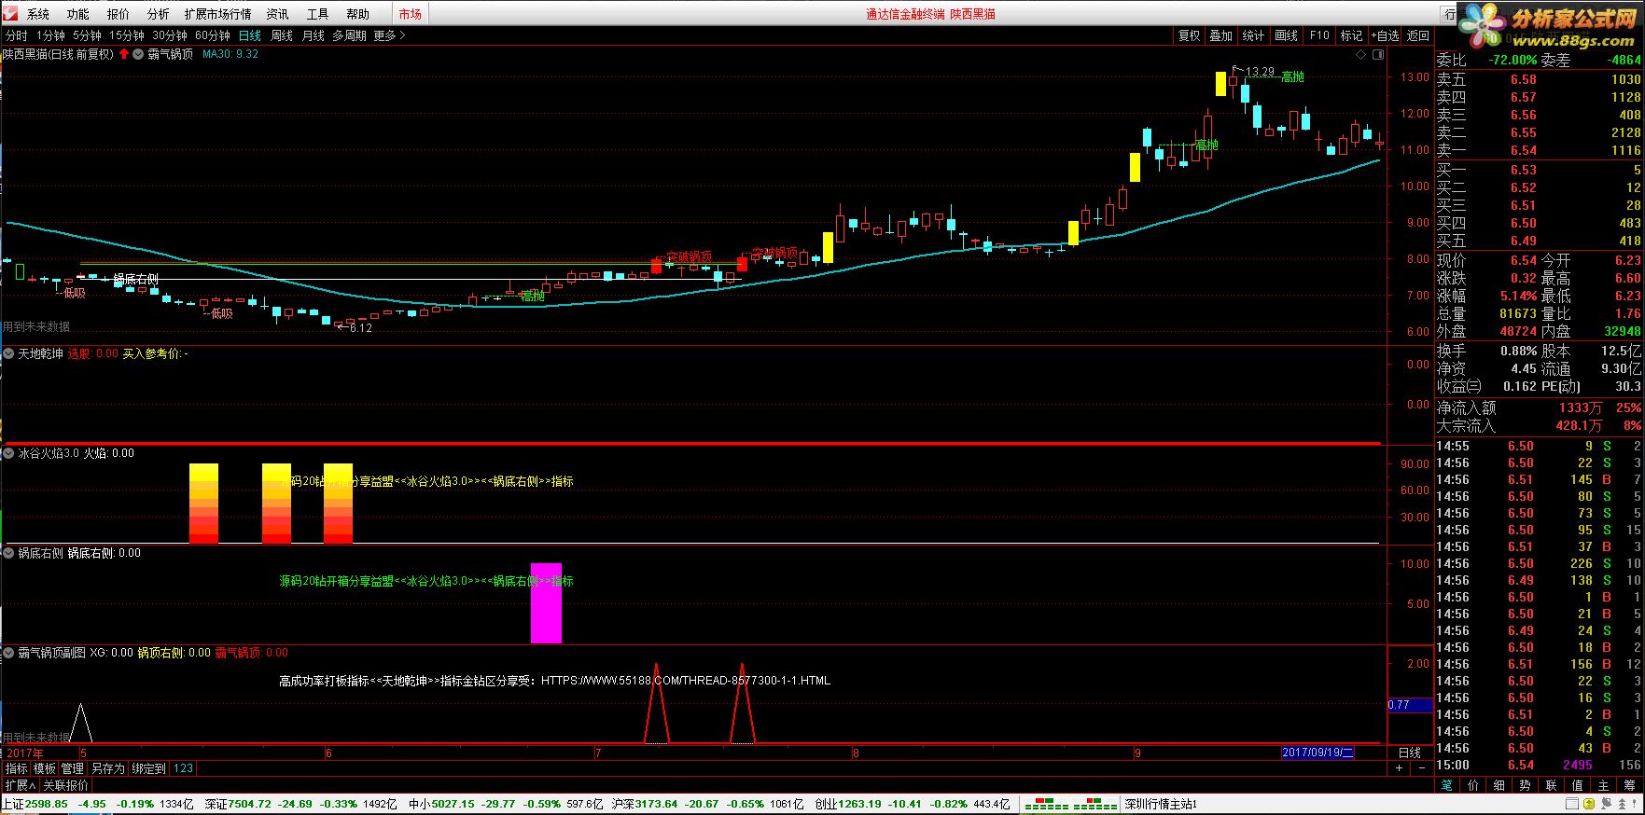Click the diamond icon atop the main chart
Image resolution: width=1645 pixels, height=815 pixels.
pos(1361,55)
